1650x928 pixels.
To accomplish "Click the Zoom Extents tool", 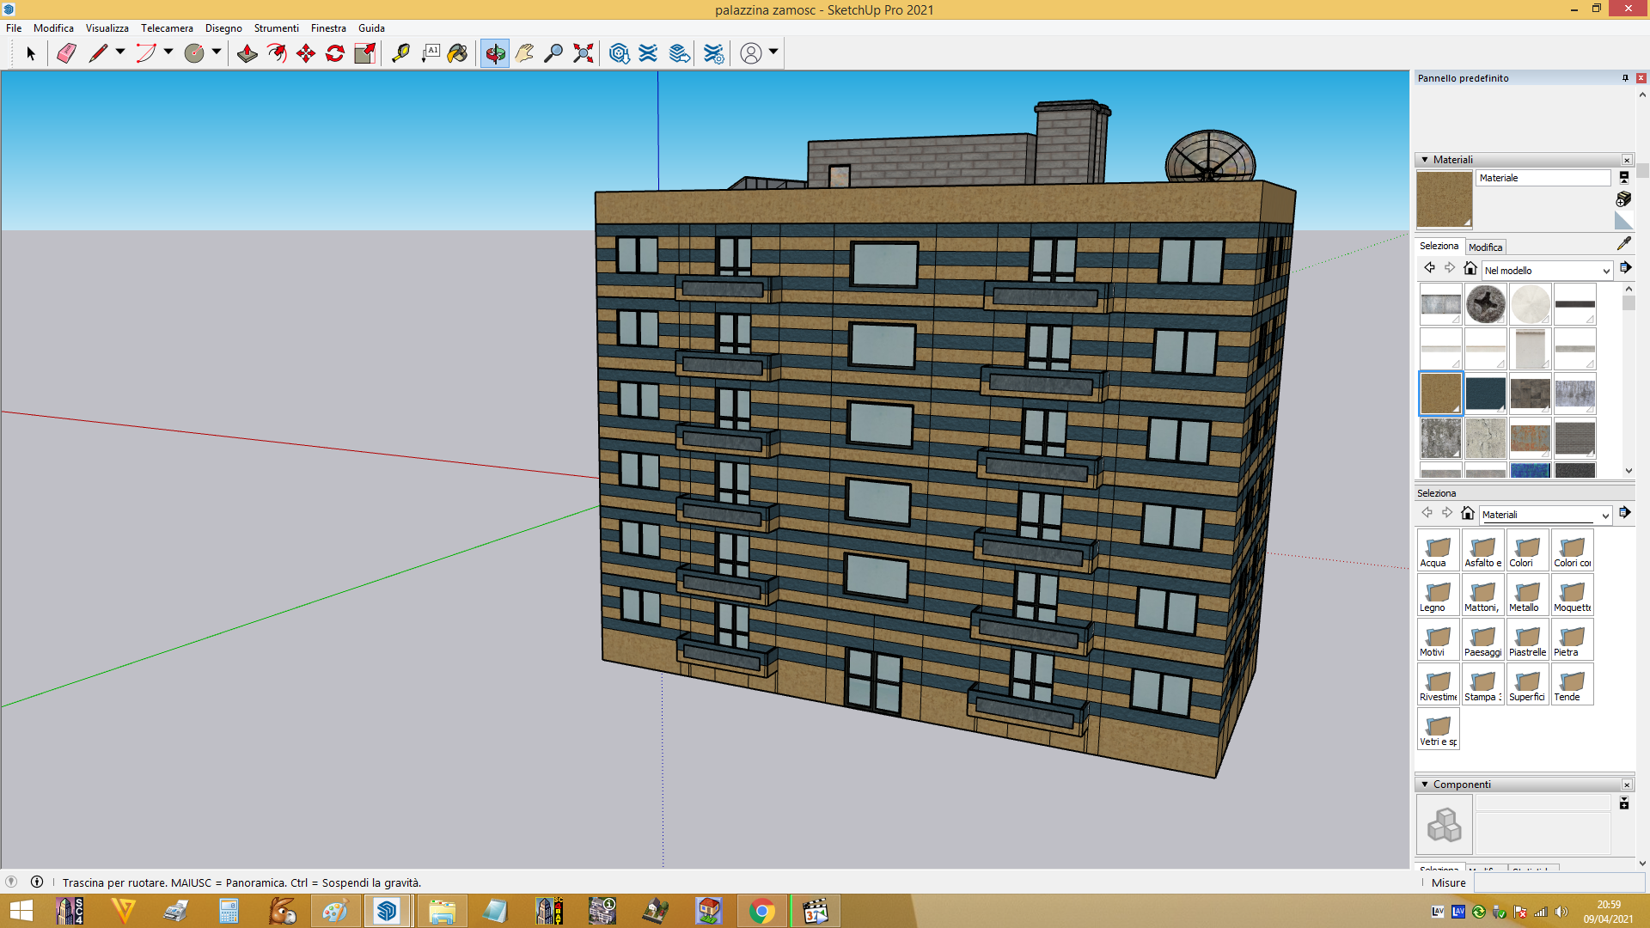I will pyautogui.click(x=583, y=53).
